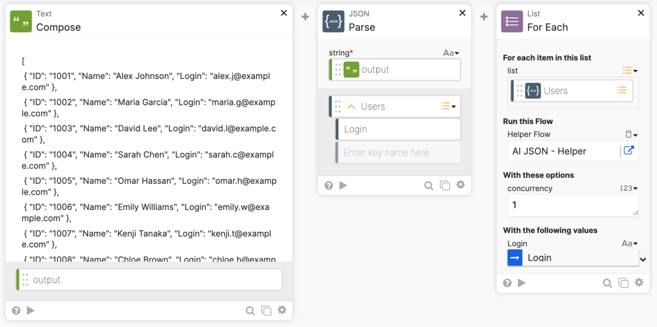Click the Users pill in the list field
The height and width of the screenshot is (327, 657).
(572, 91)
